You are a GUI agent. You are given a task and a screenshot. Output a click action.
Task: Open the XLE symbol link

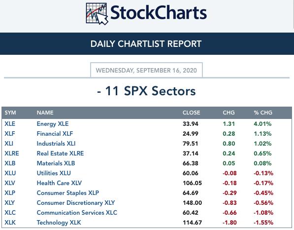[x=10, y=124]
